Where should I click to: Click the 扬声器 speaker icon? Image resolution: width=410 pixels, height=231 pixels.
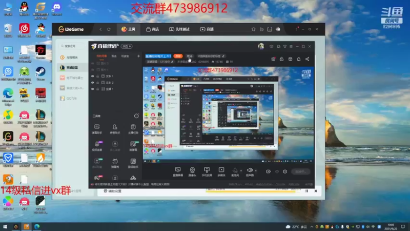click(250, 170)
